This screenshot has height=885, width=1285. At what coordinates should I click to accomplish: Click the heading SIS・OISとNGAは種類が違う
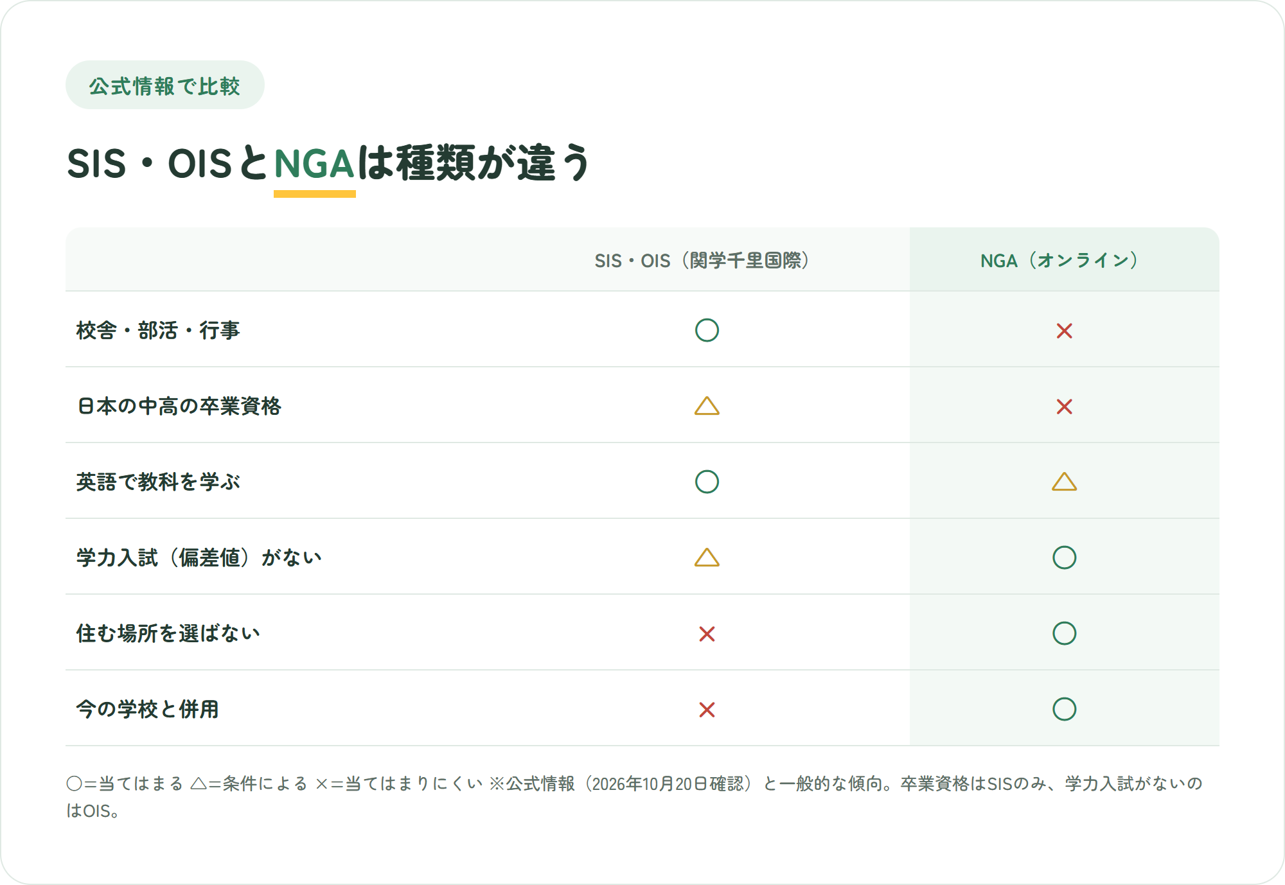tap(329, 163)
